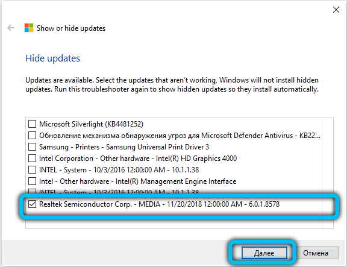The width and height of the screenshot is (347, 267).
Task: Click the Show or hide updates title
Action: click(x=71, y=28)
